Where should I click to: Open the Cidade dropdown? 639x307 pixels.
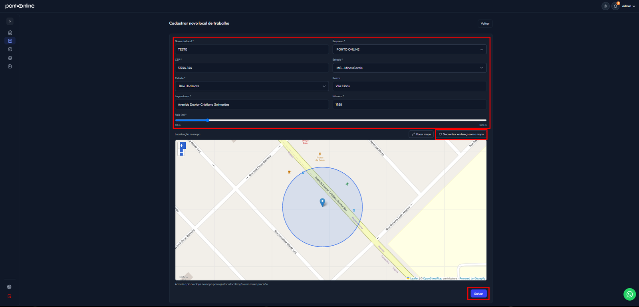tap(252, 86)
